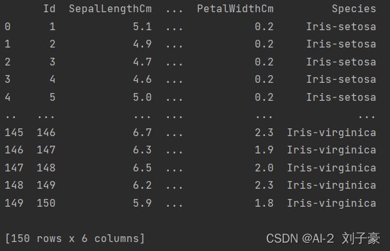
Task: Click the value 4.9 in row 1
Action: point(142,44)
